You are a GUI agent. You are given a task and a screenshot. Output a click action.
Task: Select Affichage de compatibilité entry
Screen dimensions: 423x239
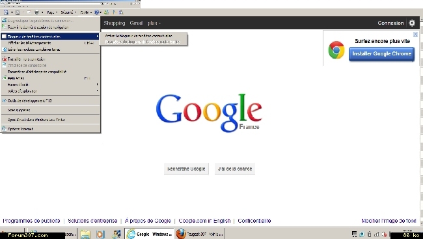coord(51,65)
